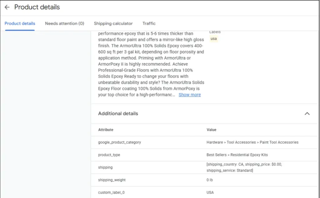
Task: Go back using the left arrow icon
Action: pyautogui.click(x=7, y=7)
